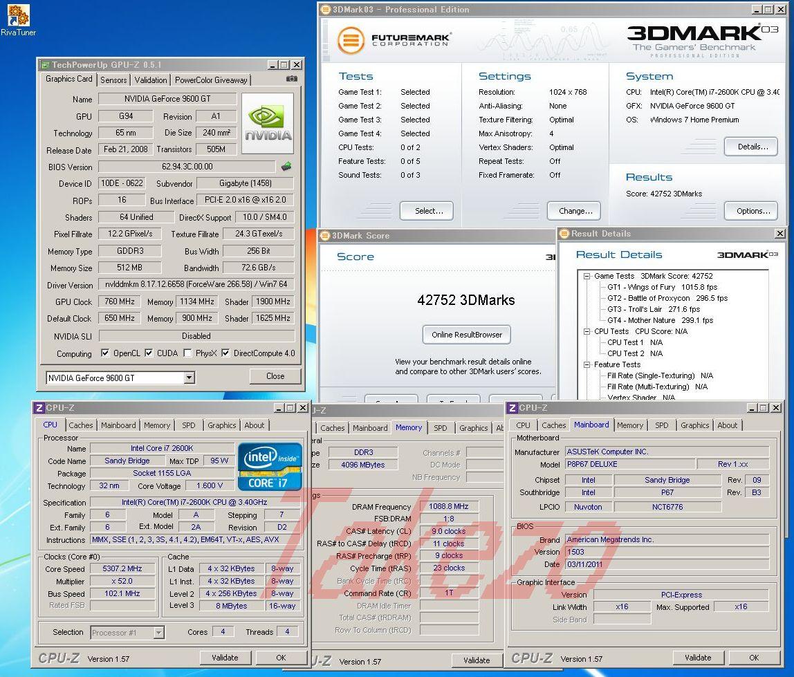Image resolution: width=794 pixels, height=677 pixels.
Task: Click the GPU-Z title bar icon
Action: pos(44,65)
